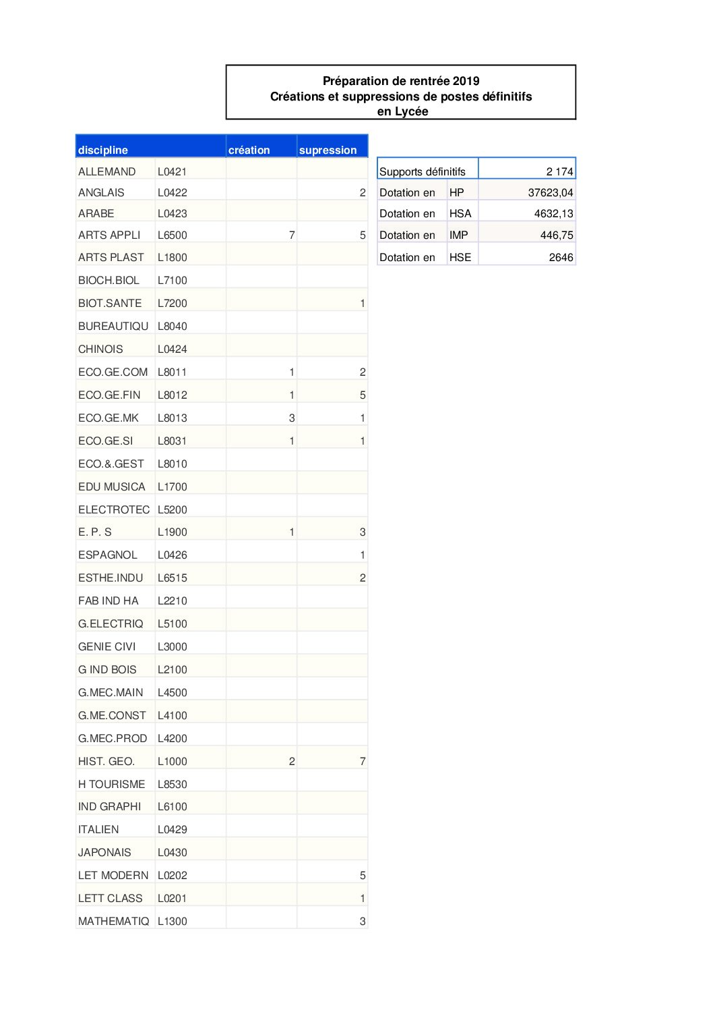This screenshot has height=1010, width=713.
Task: Click code L0430 for JAPONAIS
Action: (191, 849)
